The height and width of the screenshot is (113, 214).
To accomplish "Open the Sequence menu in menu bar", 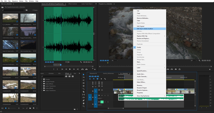I will click(x=15, y=1).
